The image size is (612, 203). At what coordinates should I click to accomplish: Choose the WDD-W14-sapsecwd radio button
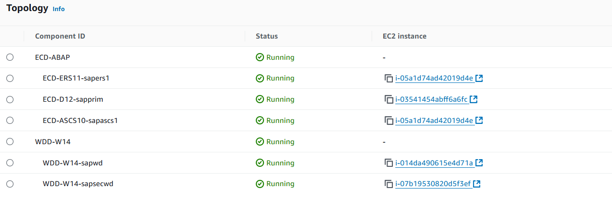coord(10,184)
